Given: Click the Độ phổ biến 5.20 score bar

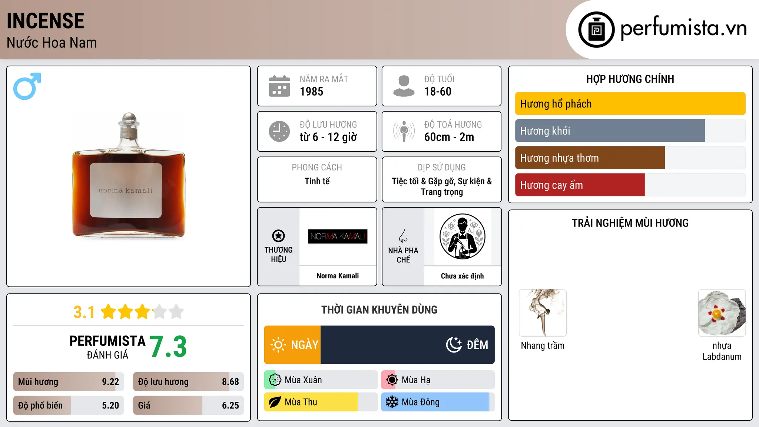Looking at the screenshot, I should click(x=69, y=406).
